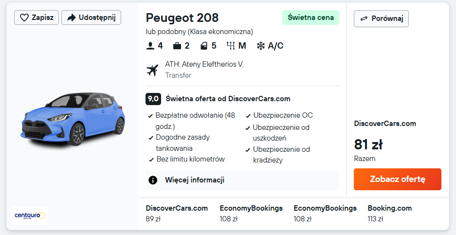Click the manual gearbox icon

(231, 46)
